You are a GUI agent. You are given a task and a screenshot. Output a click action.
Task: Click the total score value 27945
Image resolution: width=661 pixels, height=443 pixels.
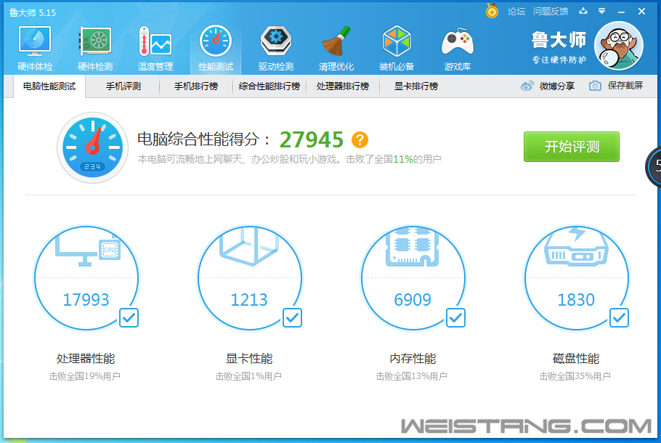tap(312, 139)
